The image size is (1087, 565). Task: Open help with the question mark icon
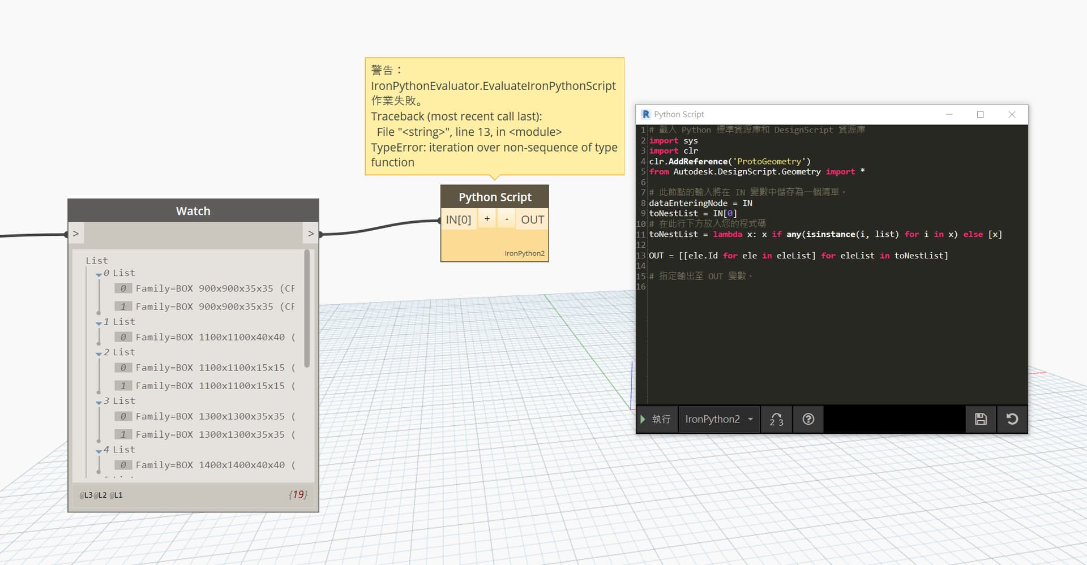pos(808,419)
